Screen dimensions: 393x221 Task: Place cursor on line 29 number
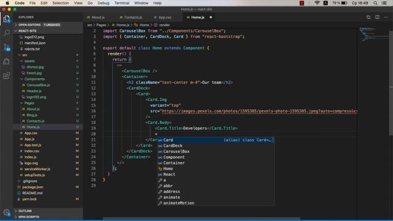click(93, 185)
